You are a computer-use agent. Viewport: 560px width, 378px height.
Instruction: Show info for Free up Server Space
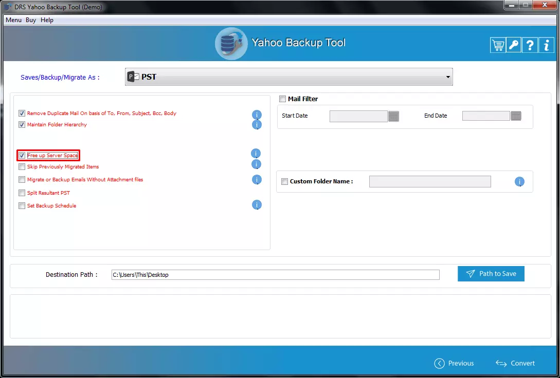[256, 154]
